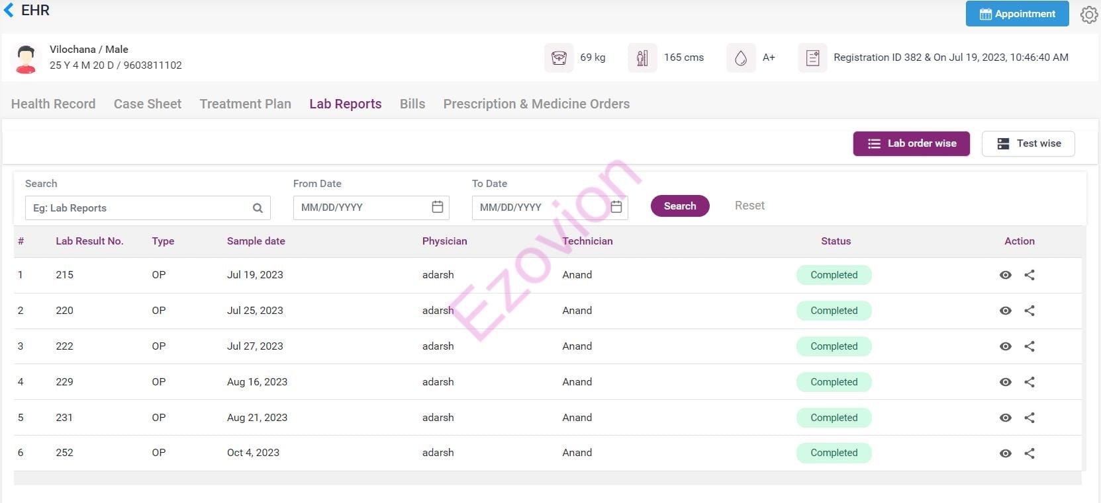View lab result 222 with eye icon
The width and height of the screenshot is (1101, 503).
point(1005,346)
